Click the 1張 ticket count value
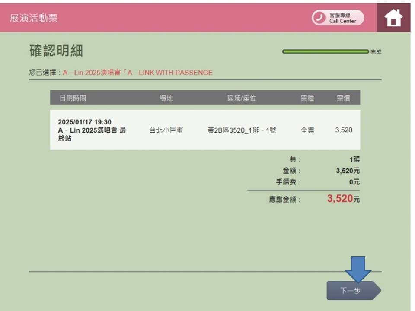 [x=354, y=159]
